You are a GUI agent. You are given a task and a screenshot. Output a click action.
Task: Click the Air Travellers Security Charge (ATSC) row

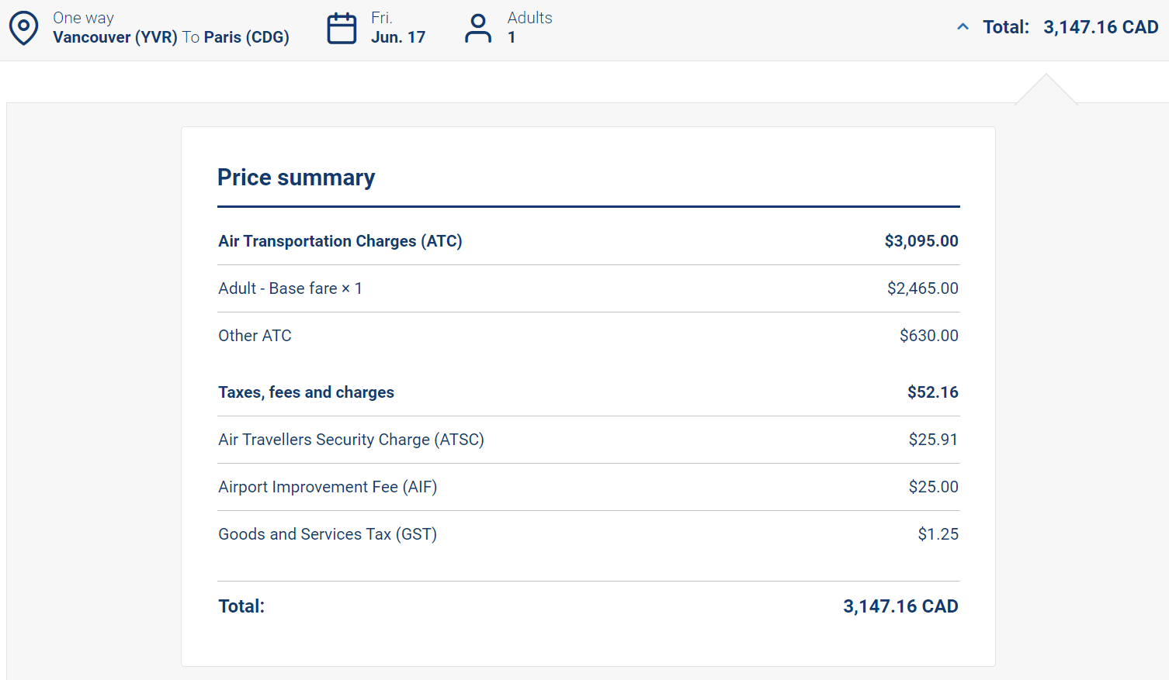click(351, 440)
